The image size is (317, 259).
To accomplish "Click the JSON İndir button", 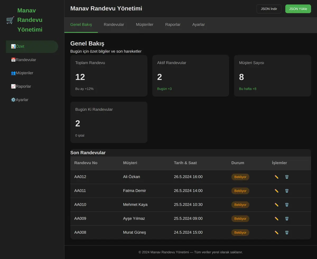I will [269, 9].
